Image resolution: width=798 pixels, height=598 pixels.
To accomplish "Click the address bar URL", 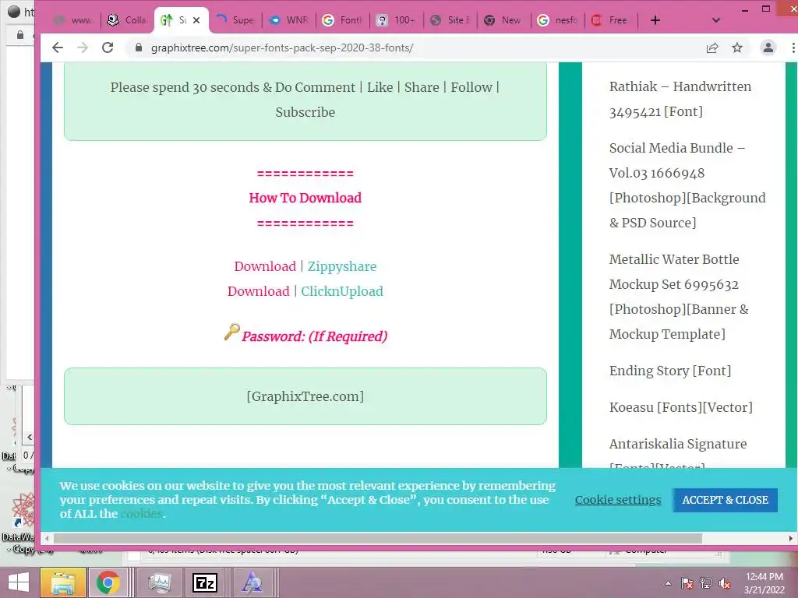I will coord(282,47).
